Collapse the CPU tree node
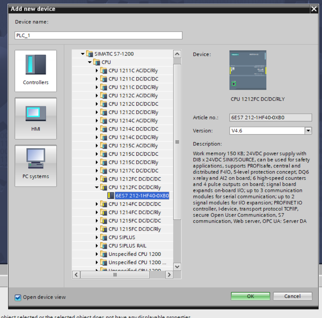This screenshot has height=318, width=322. [x=90, y=62]
